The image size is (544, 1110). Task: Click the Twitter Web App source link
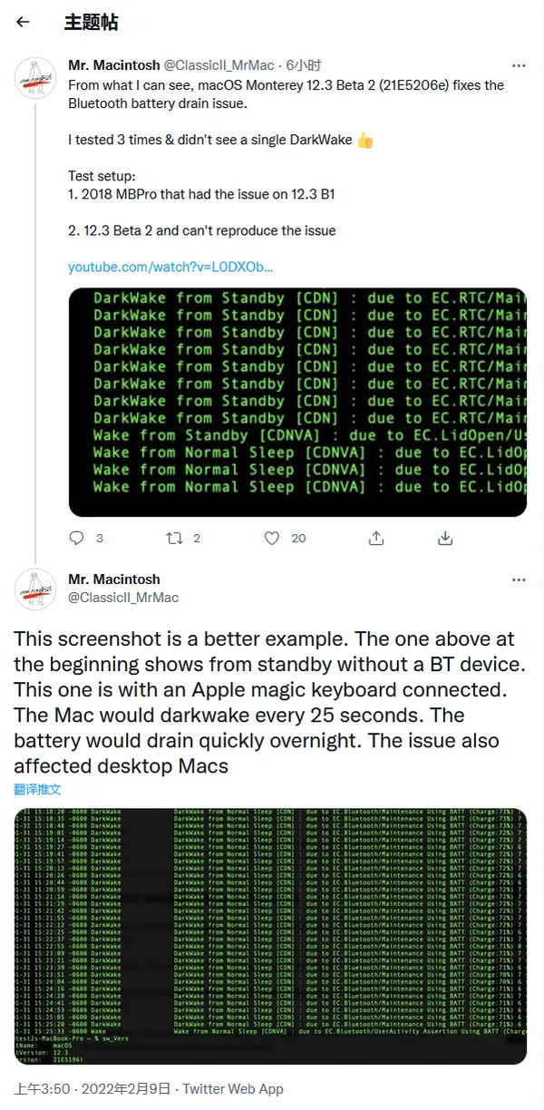point(233,1089)
